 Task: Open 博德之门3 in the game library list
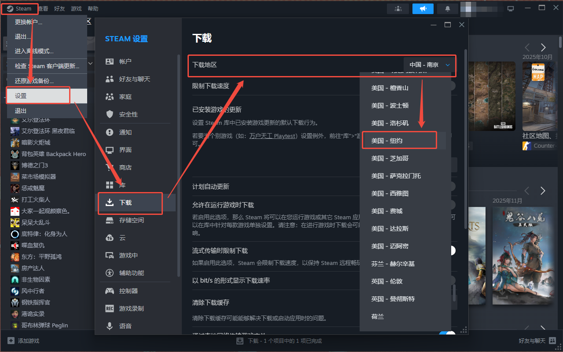[35, 165]
